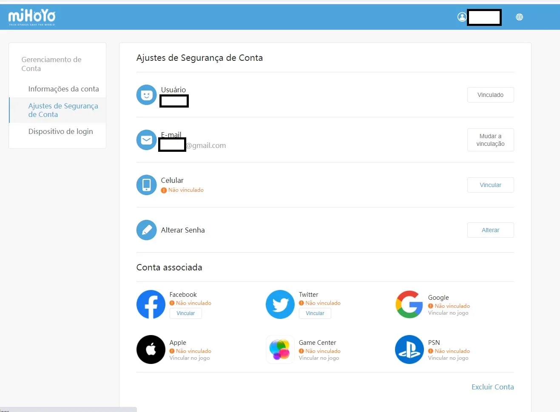Image resolution: width=560 pixels, height=412 pixels.
Task: Click the E-mail envelope icon
Action: (147, 140)
